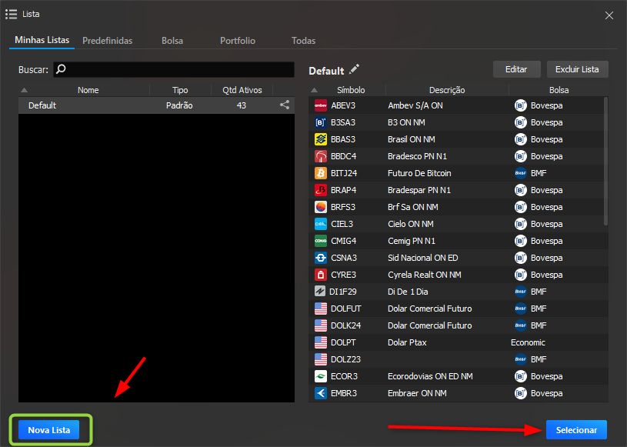627x447 pixels.
Task: Select the B3 ON NM description
Action: tap(406, 122)
